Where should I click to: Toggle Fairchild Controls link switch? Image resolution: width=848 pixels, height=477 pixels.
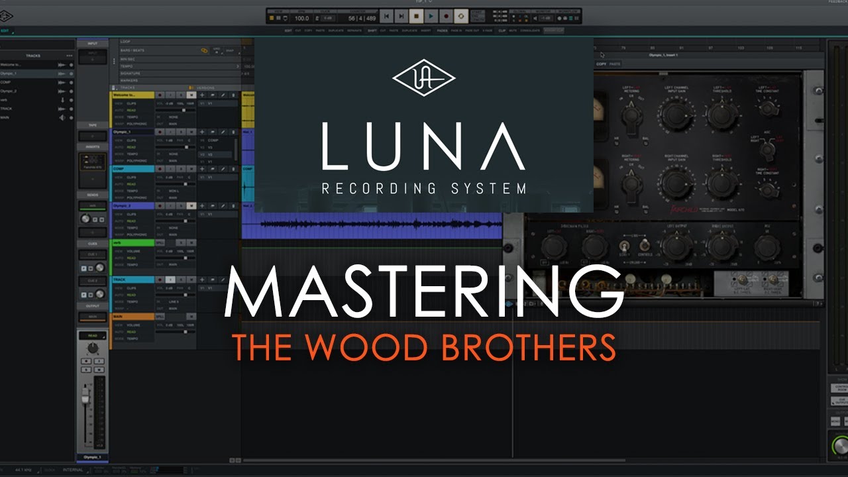pyautogui.click(x=645, y=244)
